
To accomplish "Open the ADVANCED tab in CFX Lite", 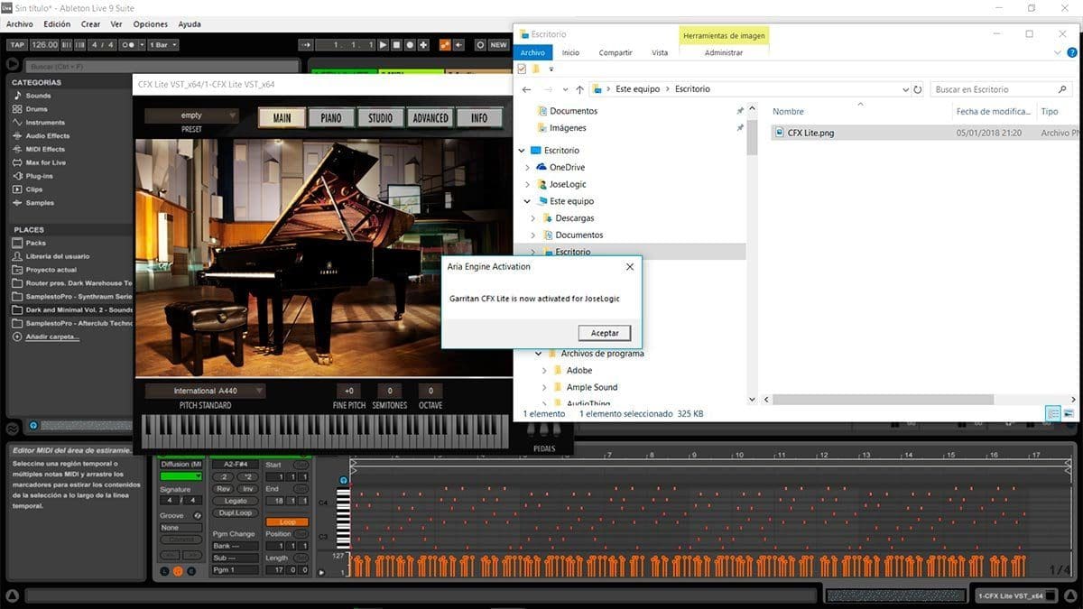I will (x=430, y=118).
